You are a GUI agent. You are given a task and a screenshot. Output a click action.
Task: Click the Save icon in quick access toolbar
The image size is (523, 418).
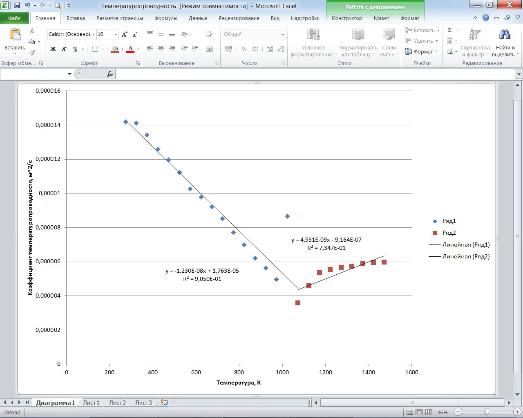(x=17, y=5)
